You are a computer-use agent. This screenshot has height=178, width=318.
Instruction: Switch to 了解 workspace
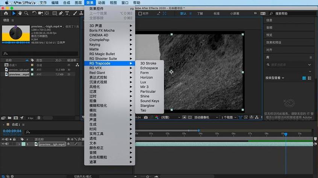tap(200, 13)
